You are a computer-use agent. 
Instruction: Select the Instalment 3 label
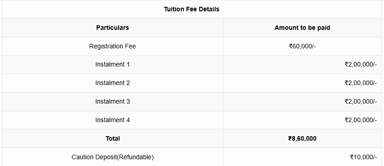pos(112,101)
